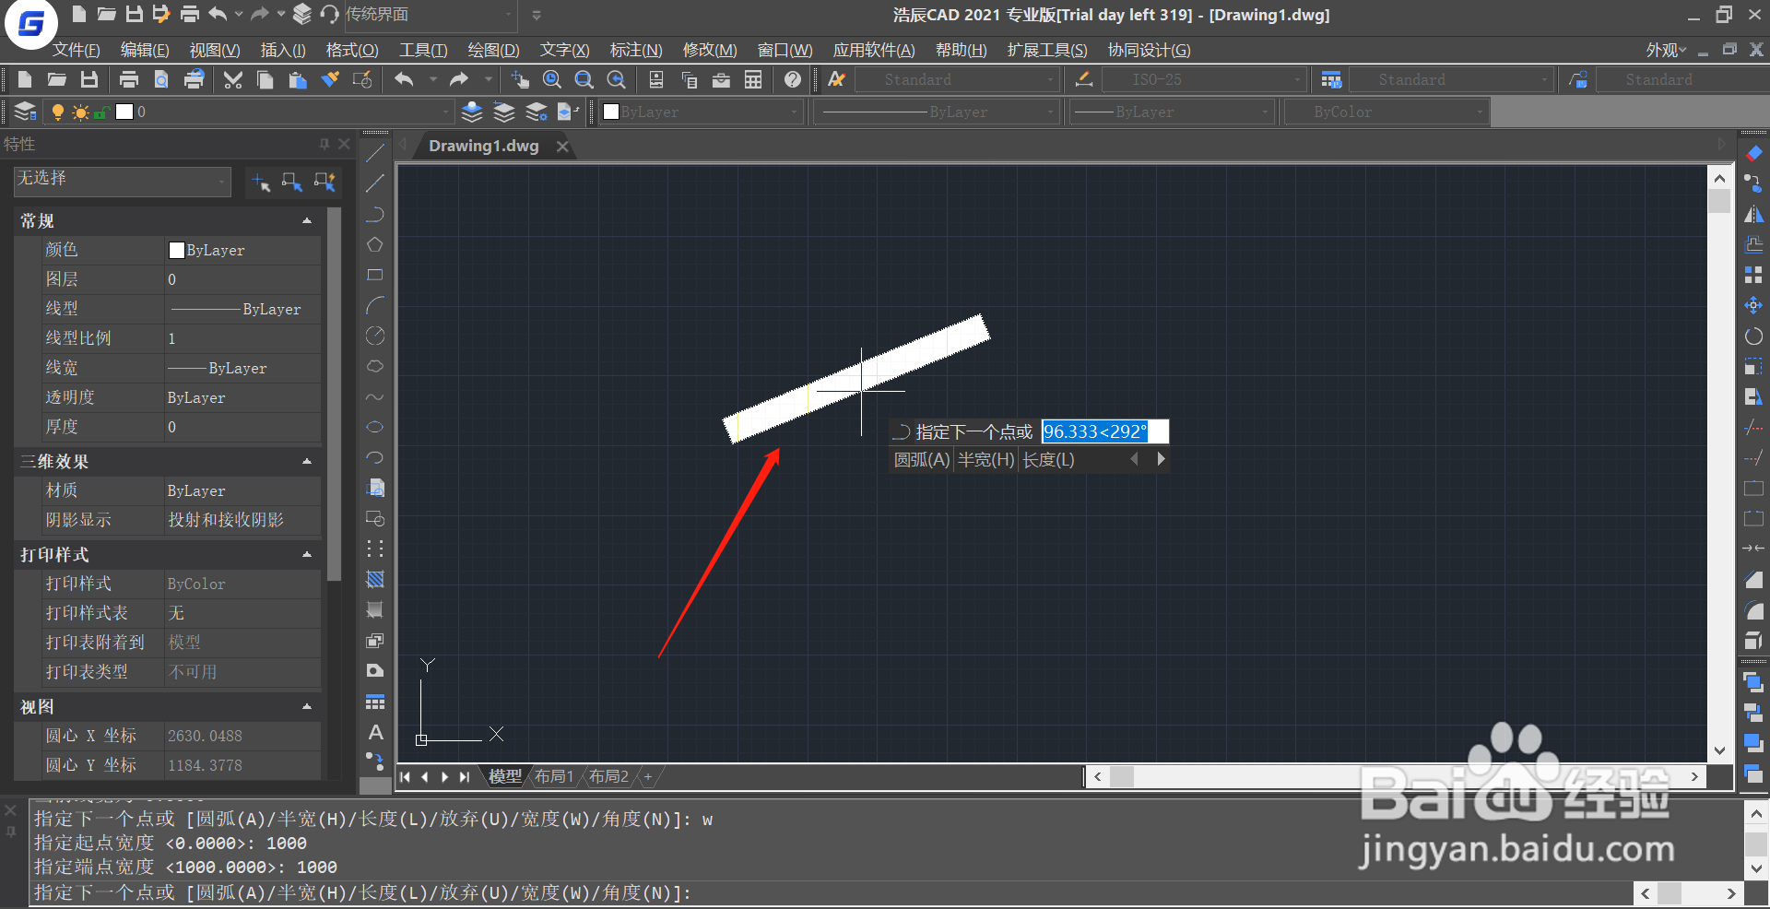Viewport: 1770px width, 909px height.
Task: Open the 修改(M) menu
Action: pos(710,50)
